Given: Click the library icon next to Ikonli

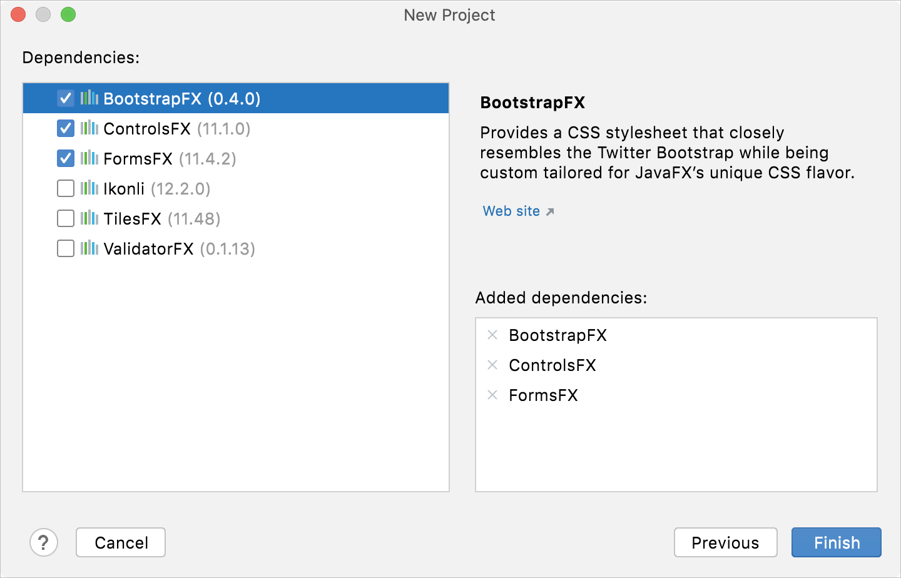Looking at the screenshot, I should coord(89,188).
